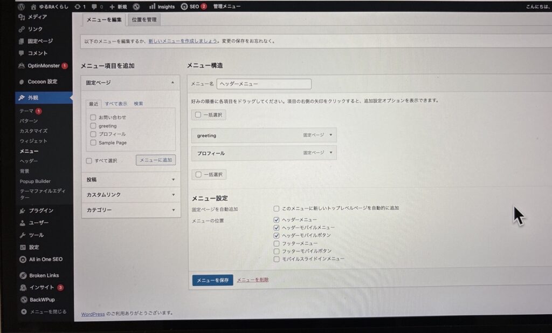Select the すべて表示 tab in 固定ページ

coord(116,104)
